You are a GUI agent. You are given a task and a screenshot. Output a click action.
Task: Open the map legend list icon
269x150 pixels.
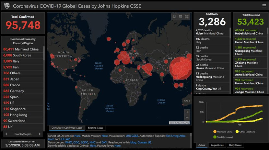pos(181,17)
